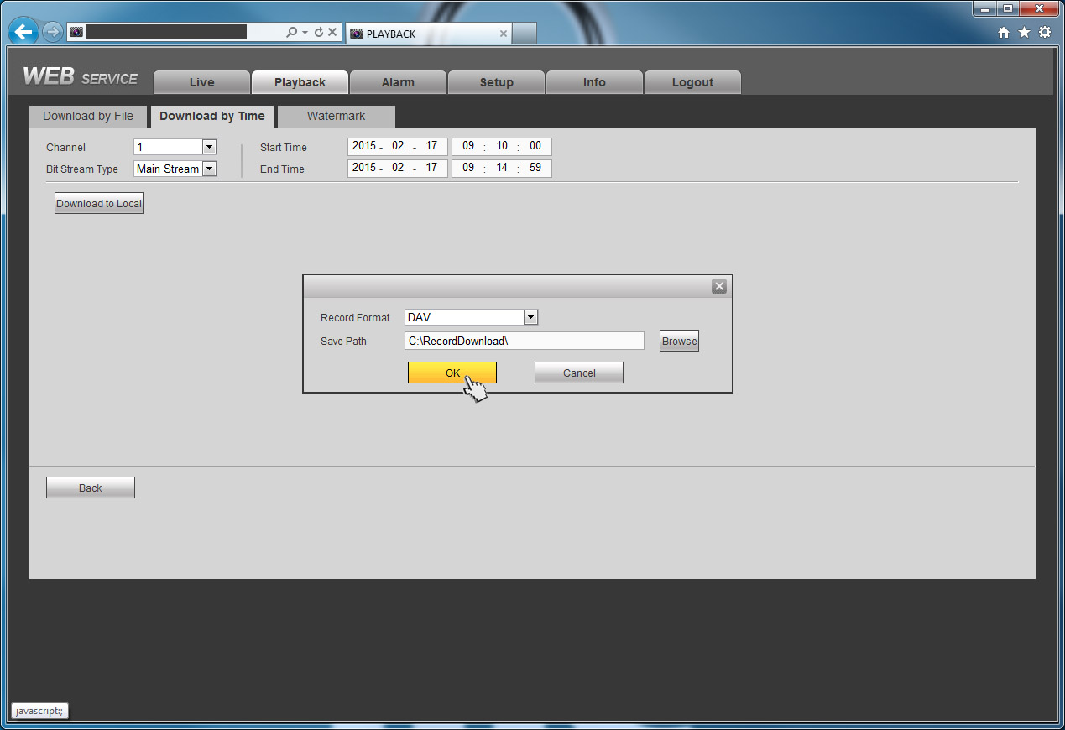Click the Start Time year field 2015
The width and height of the screenshot is (1065, 730).
[364, 146]
